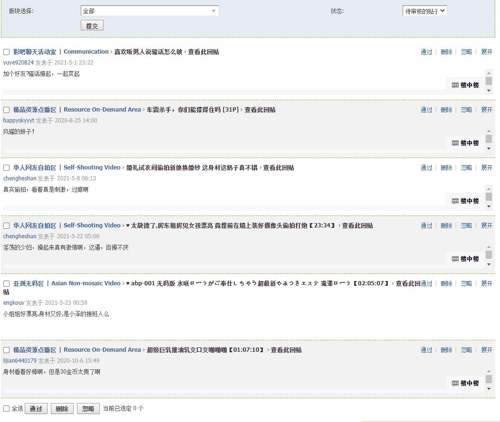
Task: Click 楼中楼 icon in the 2021-5-8 post
Action: tap(455, 201)
